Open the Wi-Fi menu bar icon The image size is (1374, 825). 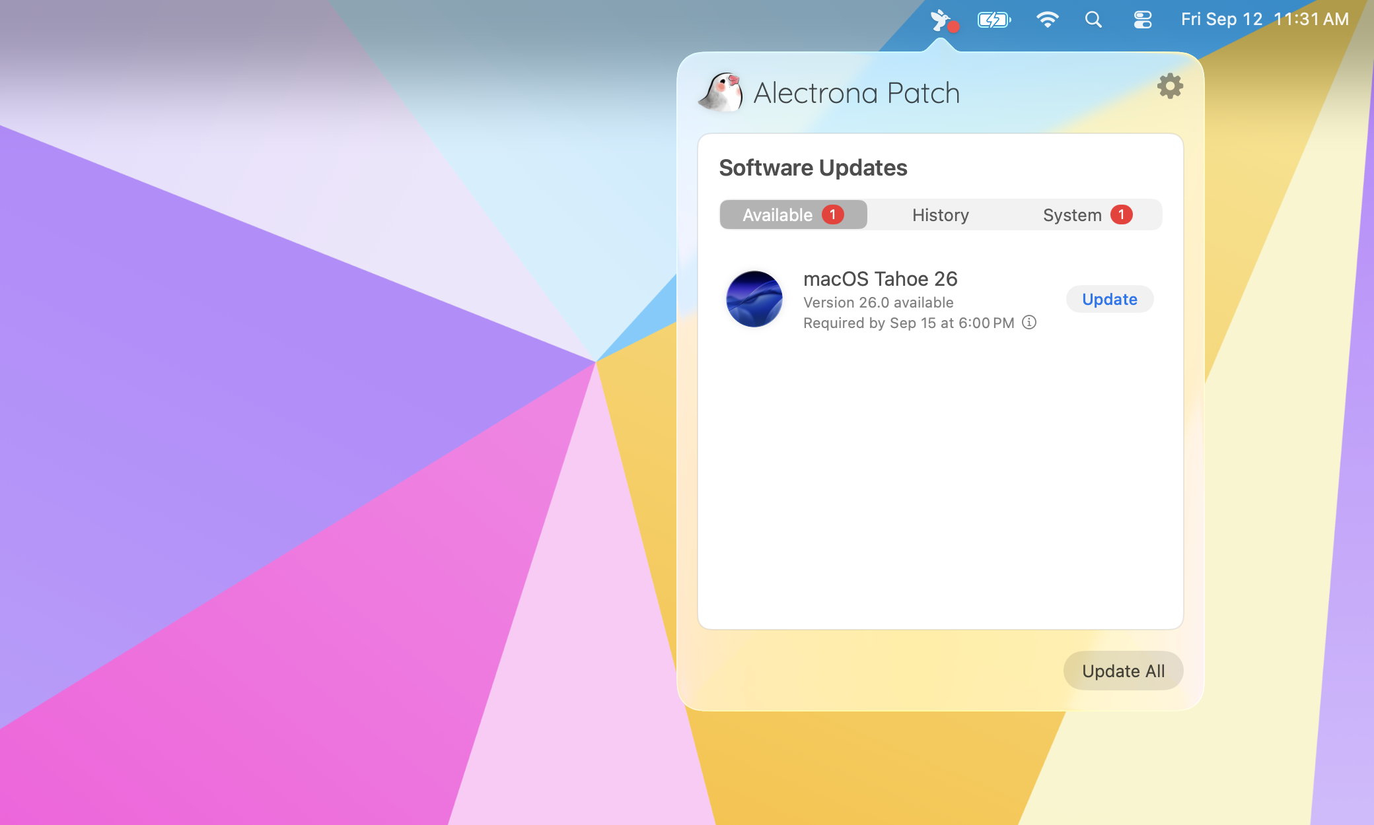click(1048, 20)
